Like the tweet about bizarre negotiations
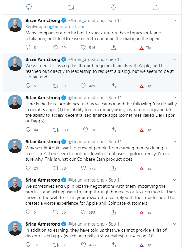 click(83, 212)
